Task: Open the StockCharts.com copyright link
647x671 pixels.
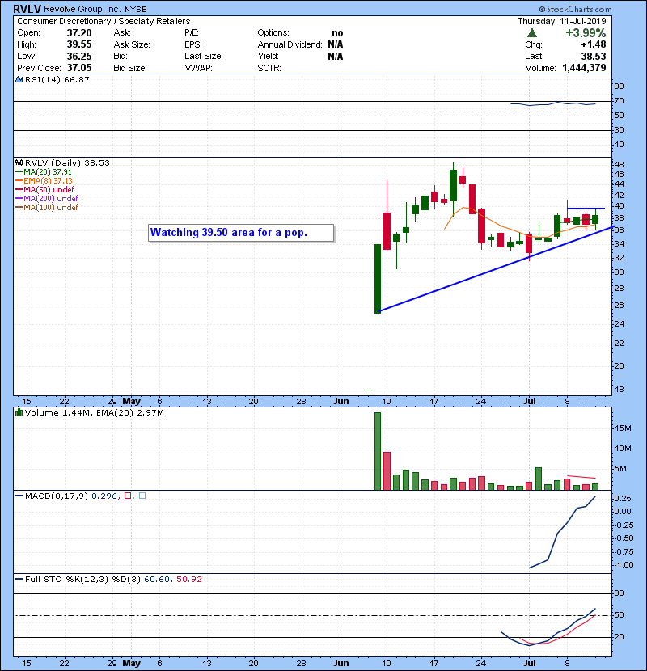Action: pos(575,9)
